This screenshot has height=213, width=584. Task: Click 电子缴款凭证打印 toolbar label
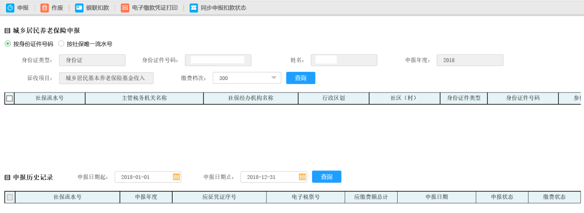[x=155, y=8]
